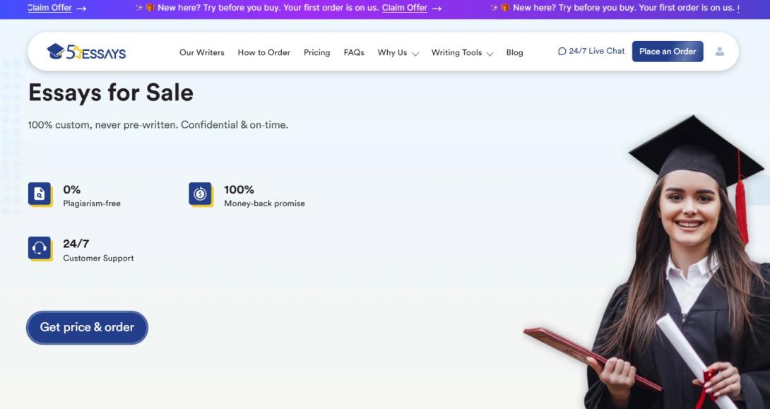Click the plagiarism-free document icon
770x409 pixels.
pos(40,194)
